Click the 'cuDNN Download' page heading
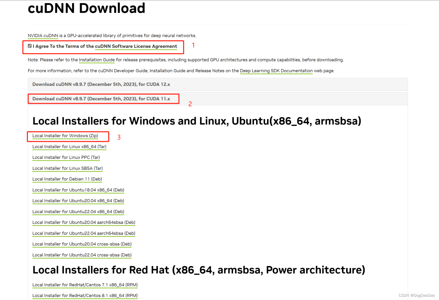439x300 pixels. 86,8
